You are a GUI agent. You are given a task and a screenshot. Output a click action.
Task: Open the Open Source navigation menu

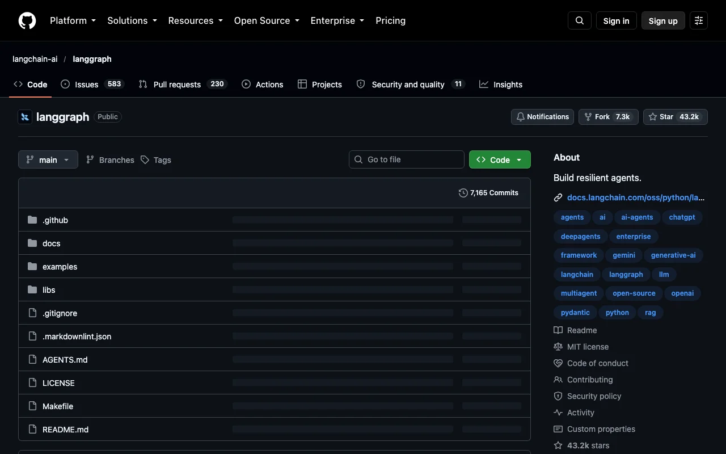tap(267, 20)
